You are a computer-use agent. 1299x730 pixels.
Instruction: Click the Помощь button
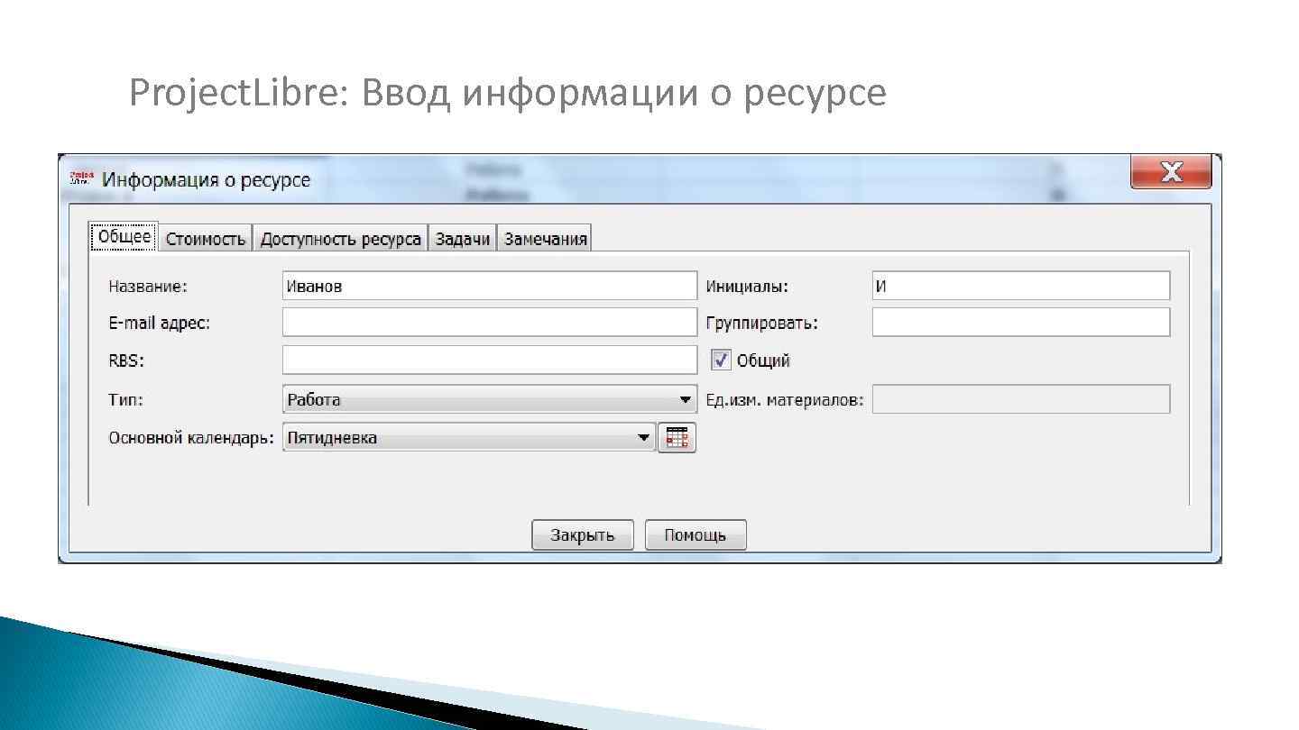click(x=696, y=535)
